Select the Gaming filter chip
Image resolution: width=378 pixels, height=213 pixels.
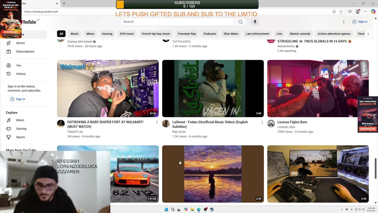[107, 34]
